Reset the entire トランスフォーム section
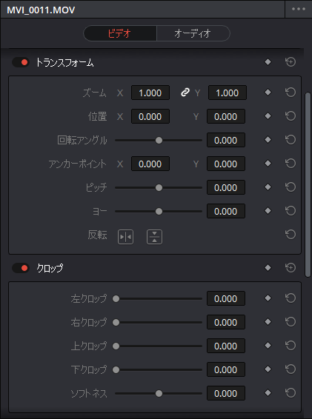This screenshot has height=419, width=312. tap(291, 62)
